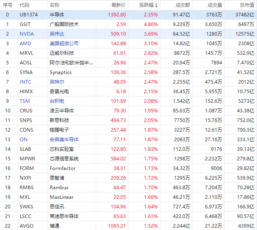Viewport: 257px width, 230px height.
Task: Click the Rambus stock name
Action: [x=59, y=188]
